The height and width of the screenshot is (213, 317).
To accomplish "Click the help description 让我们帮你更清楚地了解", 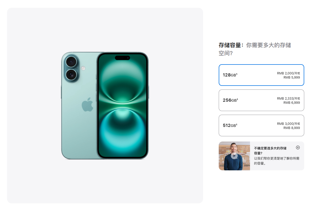I will tap(277, 161).
